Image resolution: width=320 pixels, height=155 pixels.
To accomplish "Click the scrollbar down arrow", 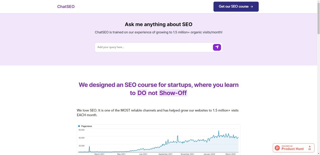I will pyautogui.click(x=318, y=153).
